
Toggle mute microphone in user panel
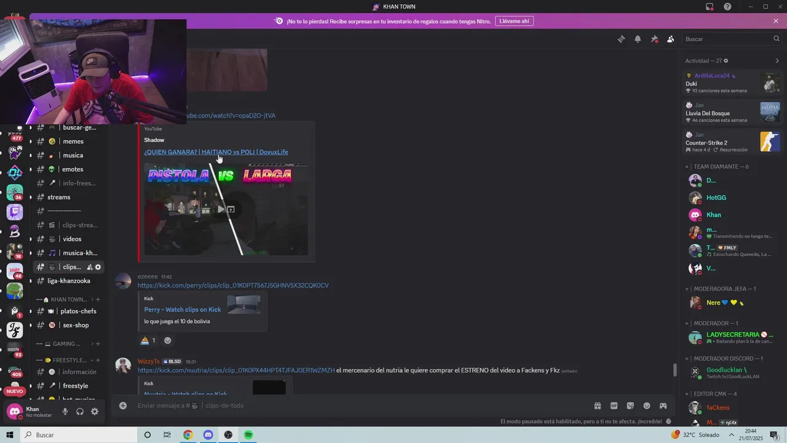(x=65, y=412)
